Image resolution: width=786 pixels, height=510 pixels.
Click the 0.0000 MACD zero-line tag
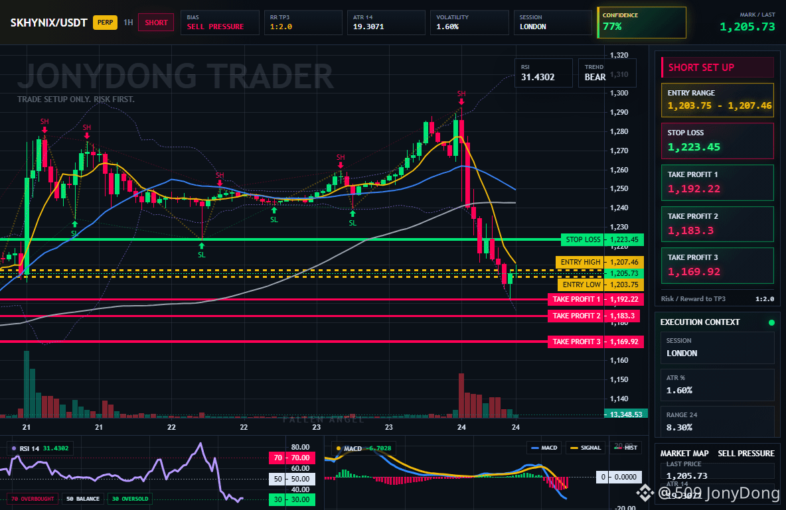(619, 477)
